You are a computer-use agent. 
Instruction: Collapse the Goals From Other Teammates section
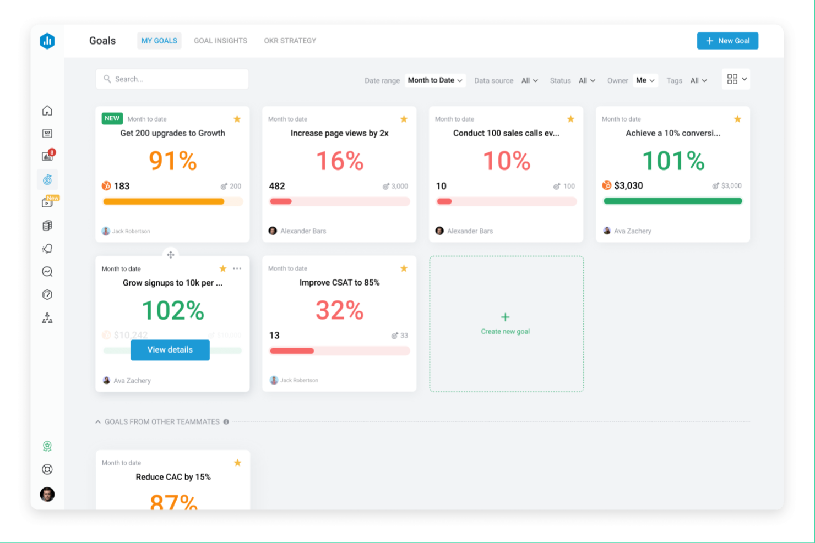pos(97,421)
